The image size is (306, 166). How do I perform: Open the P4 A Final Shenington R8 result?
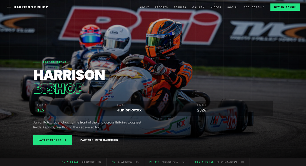[81, 162]
